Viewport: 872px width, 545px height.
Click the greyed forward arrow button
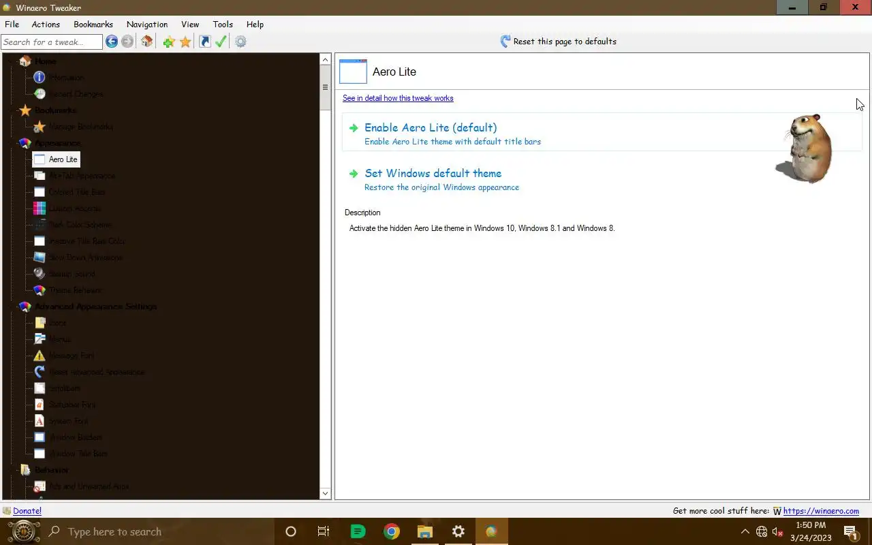[x=127, y=42]
